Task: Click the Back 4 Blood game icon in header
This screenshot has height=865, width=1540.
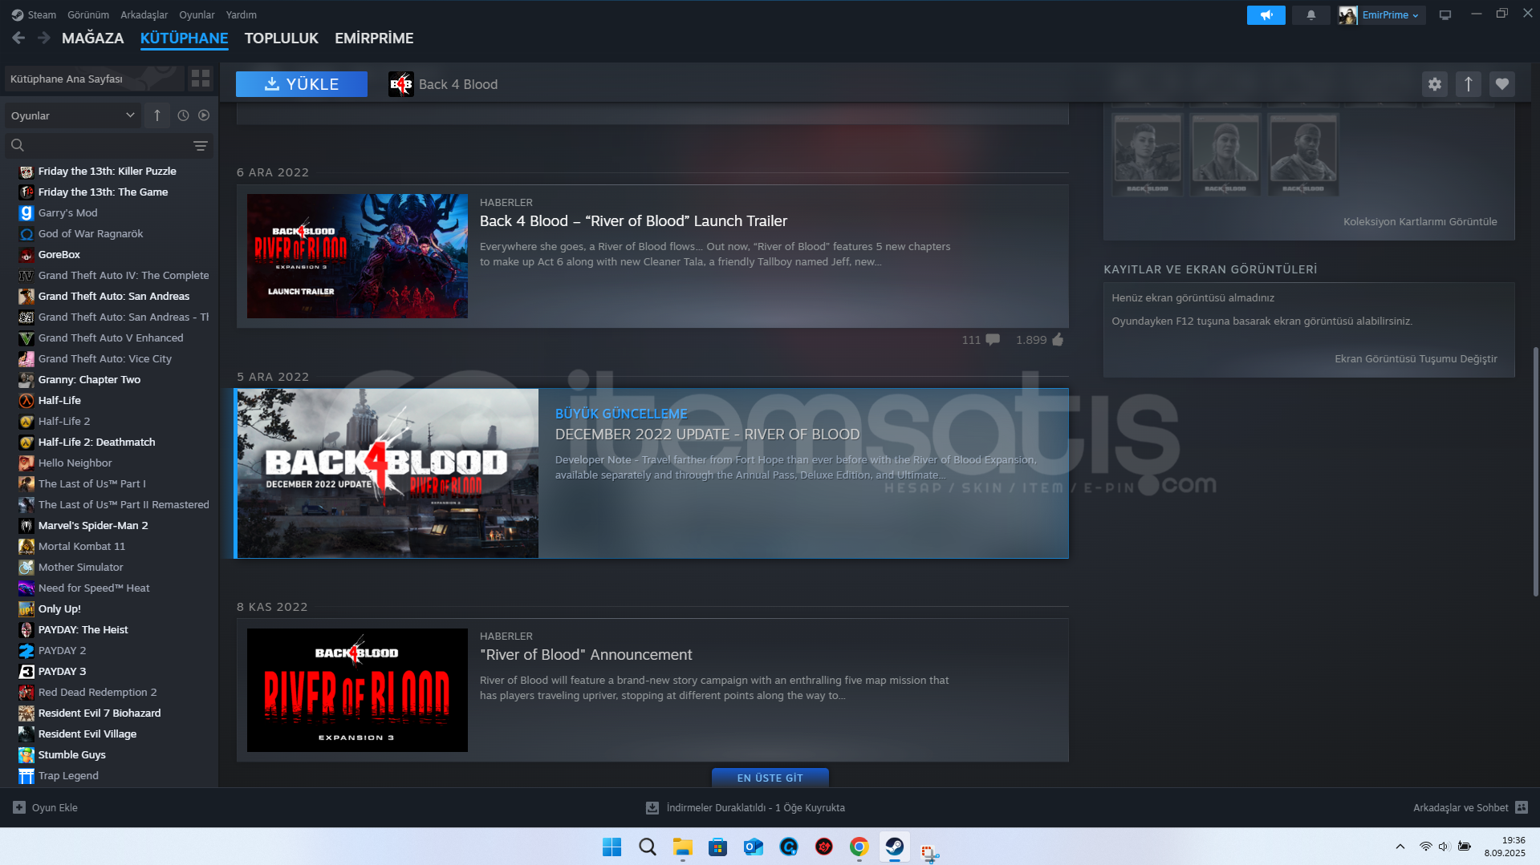Action: tap(400, 84)
